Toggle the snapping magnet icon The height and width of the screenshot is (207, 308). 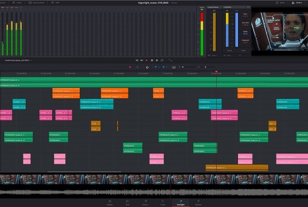147,67
